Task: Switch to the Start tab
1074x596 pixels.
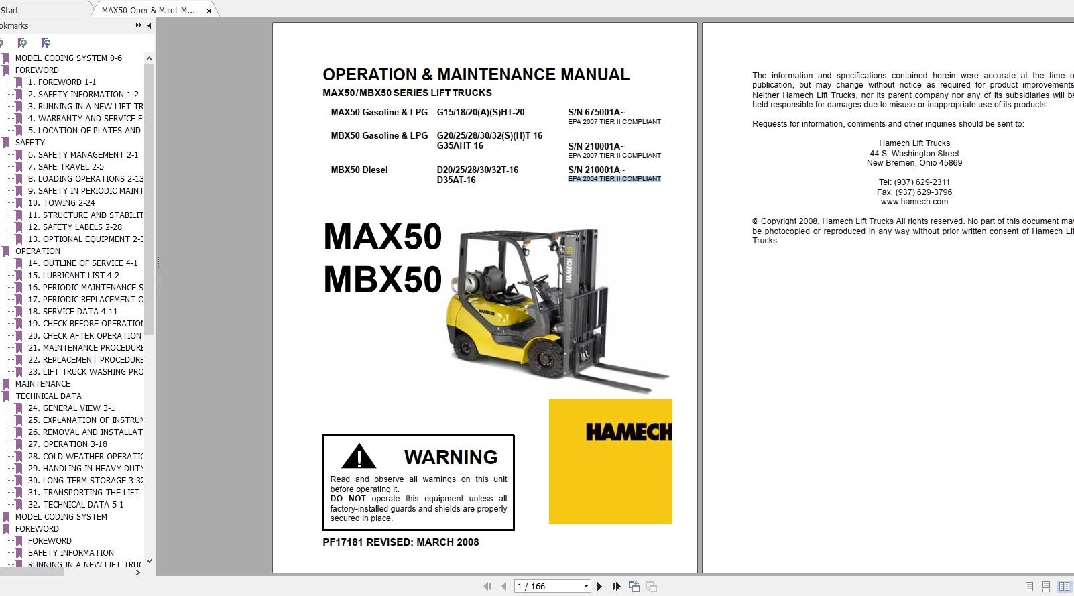Action: 10,10
